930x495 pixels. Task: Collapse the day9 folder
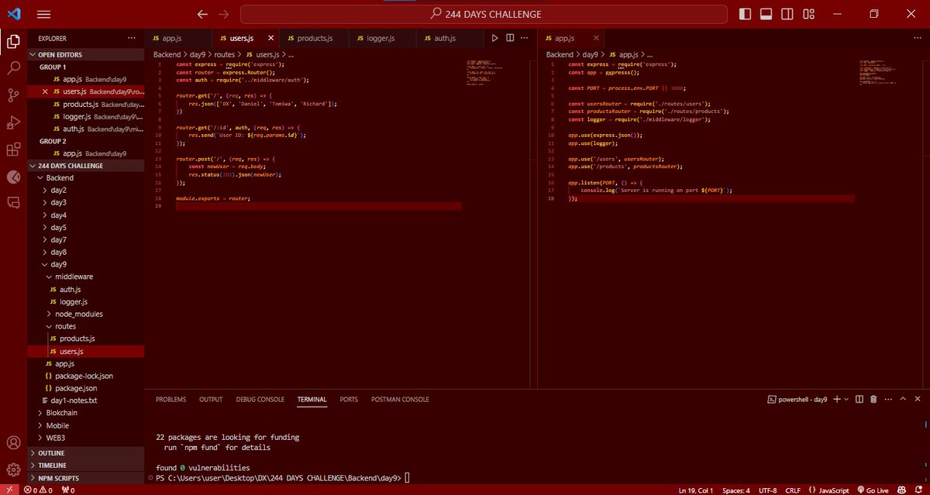pos(85,264)
